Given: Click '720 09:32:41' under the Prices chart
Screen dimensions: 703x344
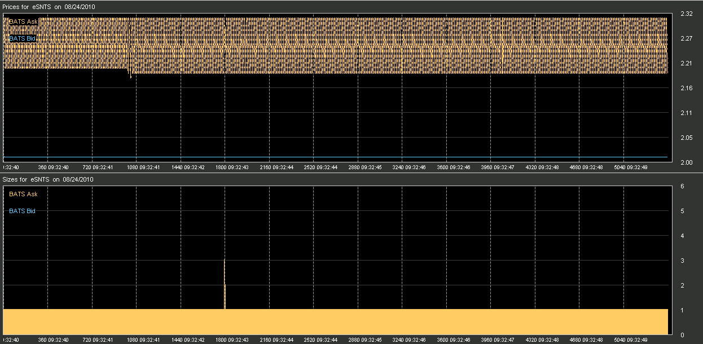Looking at the screenshot, I should tap(97, 167).
